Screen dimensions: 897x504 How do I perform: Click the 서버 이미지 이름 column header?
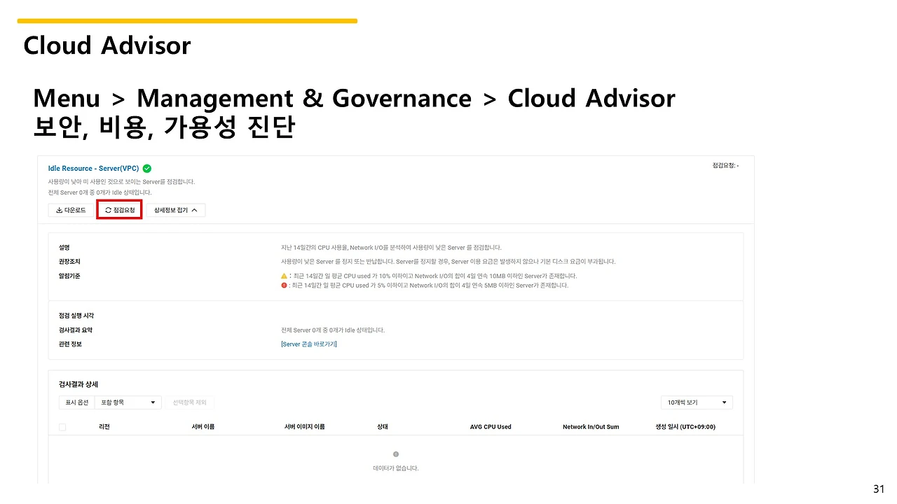coord(304,427)
